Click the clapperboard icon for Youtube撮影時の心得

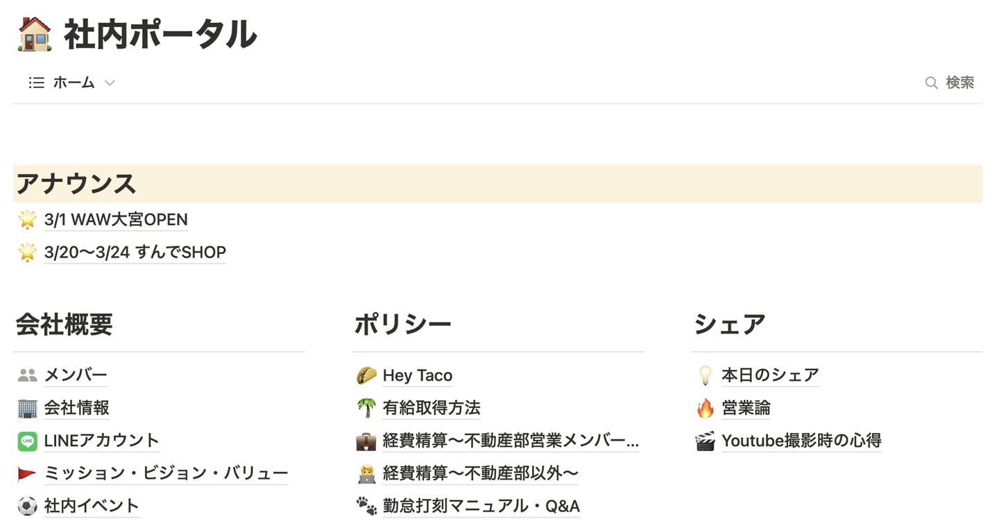tap(705, 441)
